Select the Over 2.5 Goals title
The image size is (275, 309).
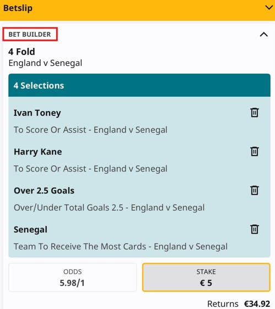click(44, 191)
